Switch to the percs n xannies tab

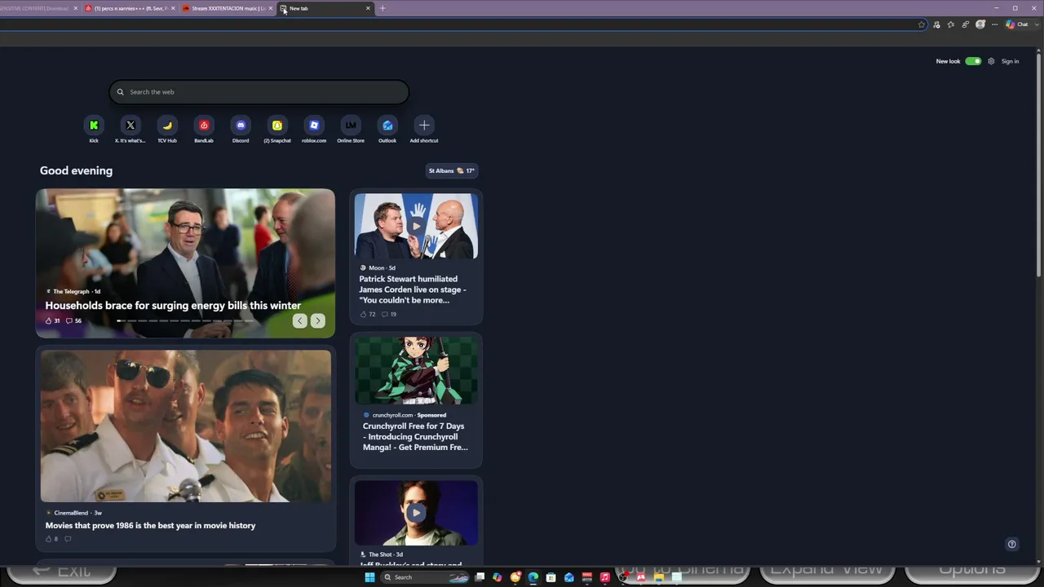pyautogui.click(x=130, y=8)
